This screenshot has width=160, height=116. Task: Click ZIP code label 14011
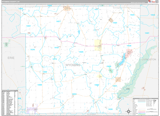pyautogui.click(x=58, y=21)
